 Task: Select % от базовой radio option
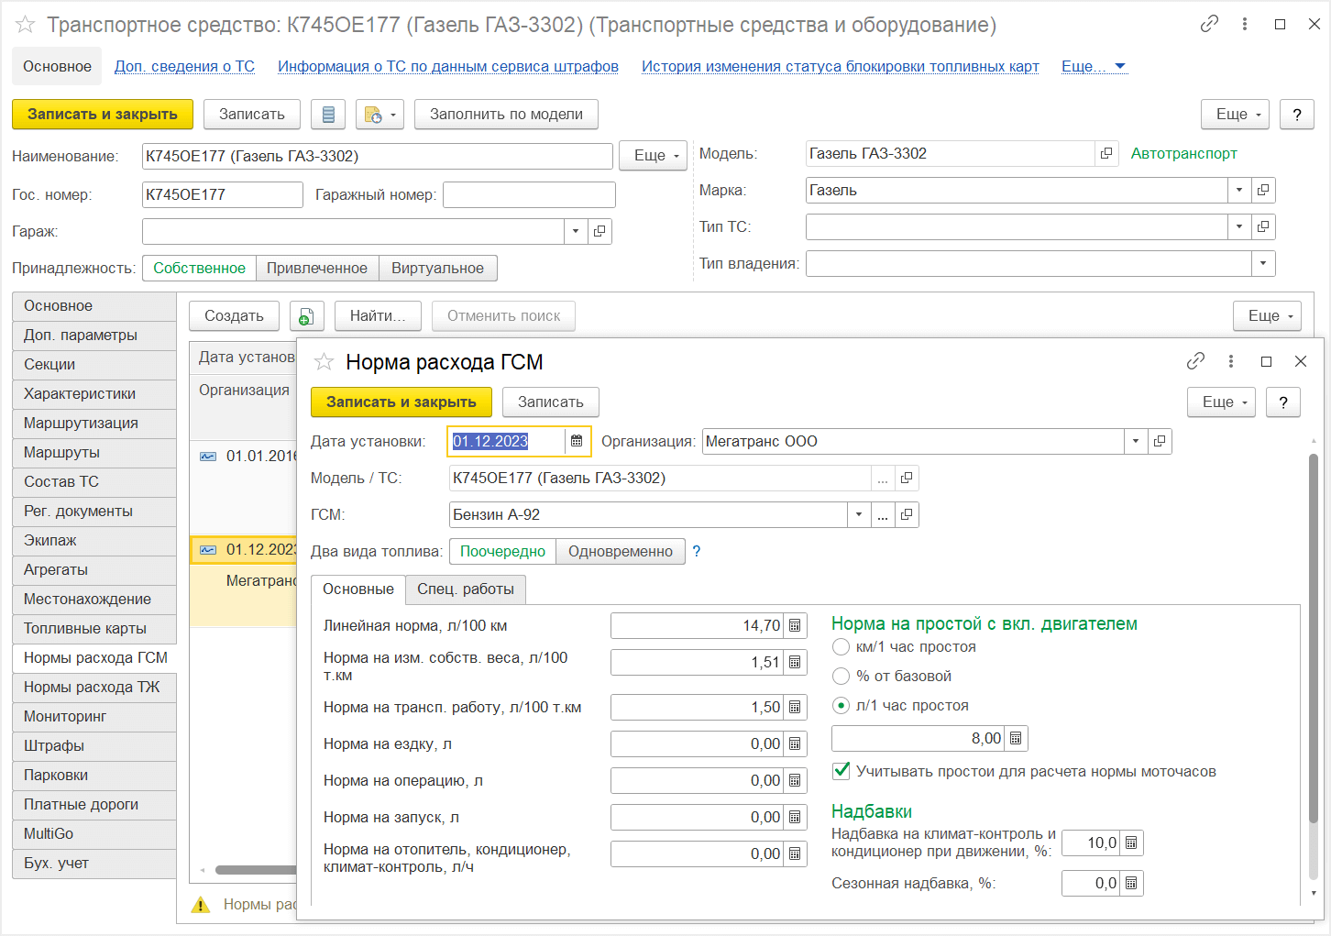click(x=841, y=676)
